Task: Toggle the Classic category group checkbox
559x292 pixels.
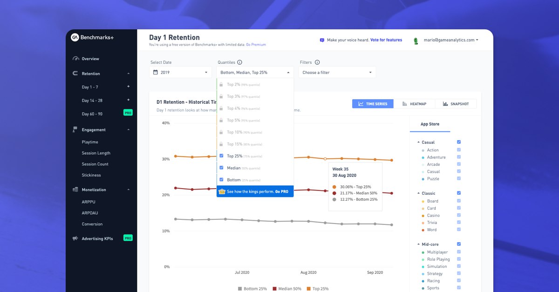Action: pyautogui.click(x=459, y=193)
